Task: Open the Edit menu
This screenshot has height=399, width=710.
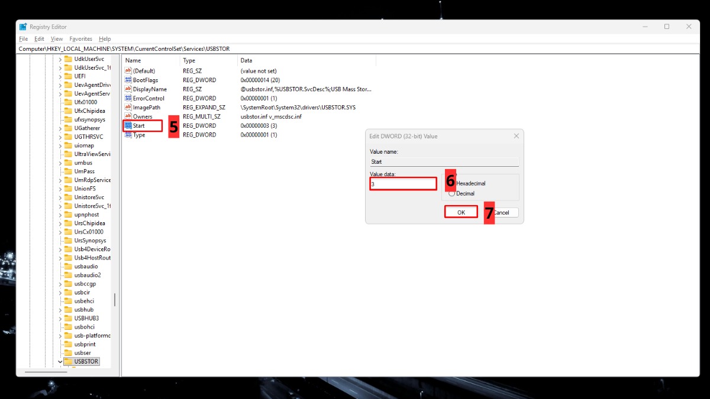Action: [x=38, y=38]
